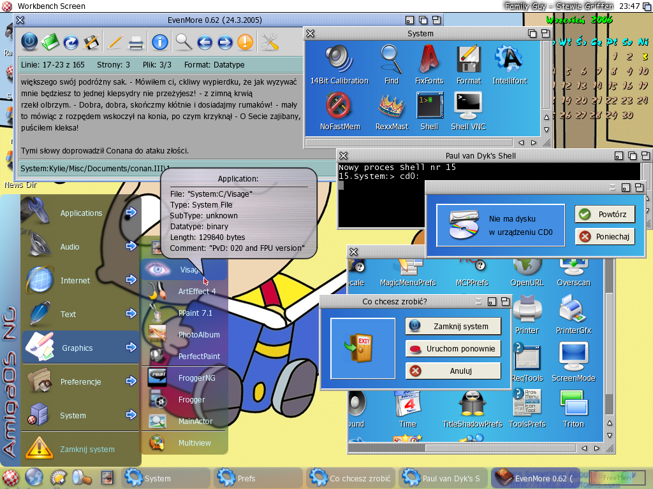
Task: Click the magnifier search icon in EvenMore toolbar
Action: click(184, 42)
